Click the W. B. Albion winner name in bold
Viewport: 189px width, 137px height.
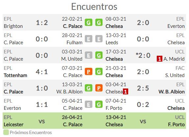(x=172, y=92)
